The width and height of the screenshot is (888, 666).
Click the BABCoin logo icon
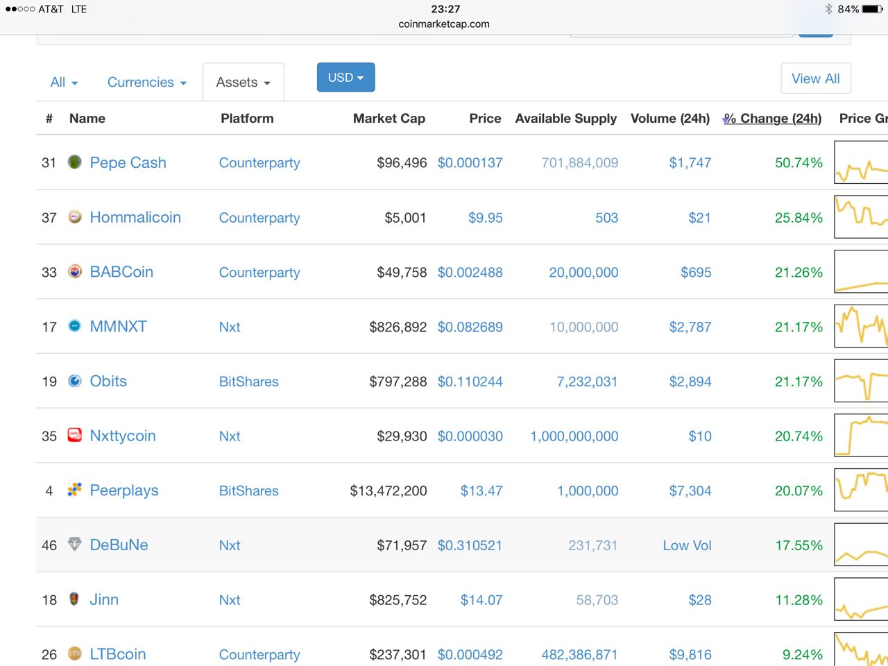coord(75,272)
